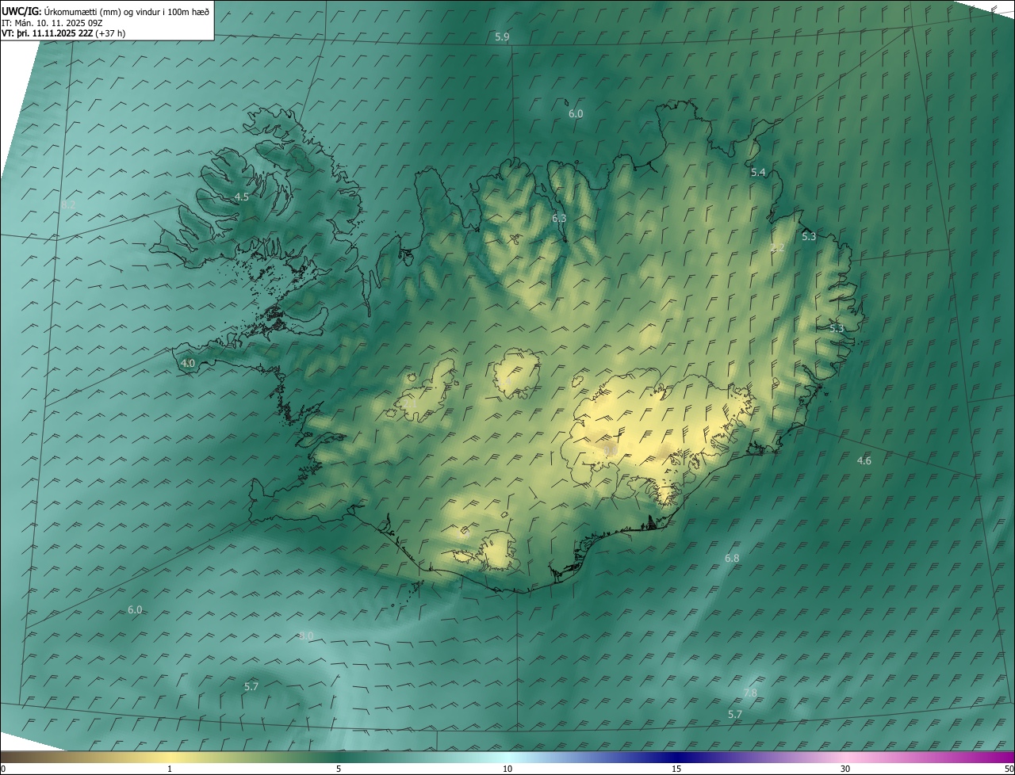This screenshot has height=775, width=1015.
Task: Click inside the Mýrdalsjökull glacier outline
Action: pyautogui.click(x=497, y=551)
